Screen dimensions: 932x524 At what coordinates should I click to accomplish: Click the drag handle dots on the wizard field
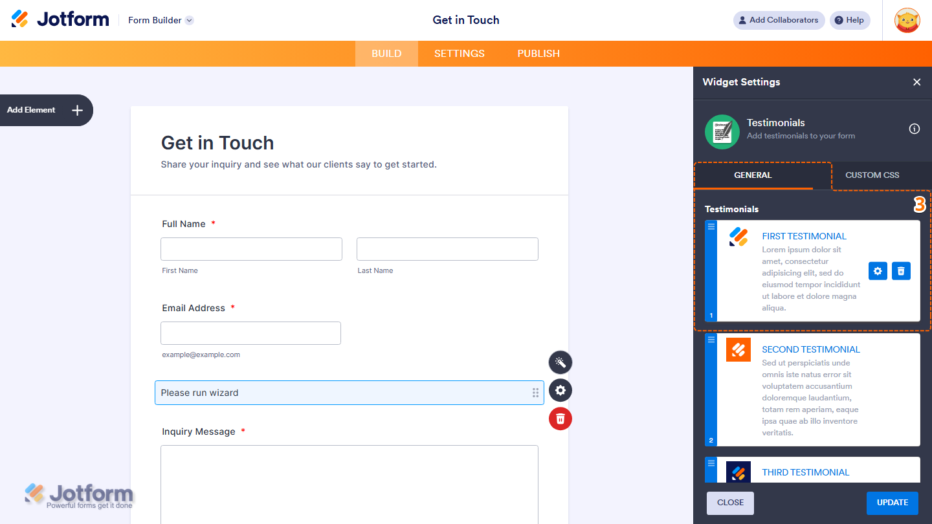click(x=535, y=393)
